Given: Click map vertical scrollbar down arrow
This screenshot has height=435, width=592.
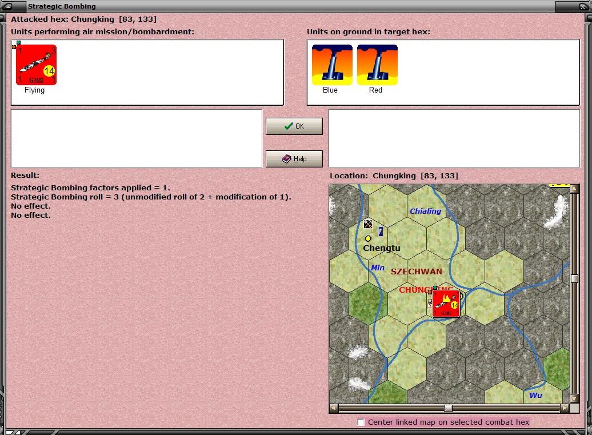Looking at the screenshot, I should [574, 399].
